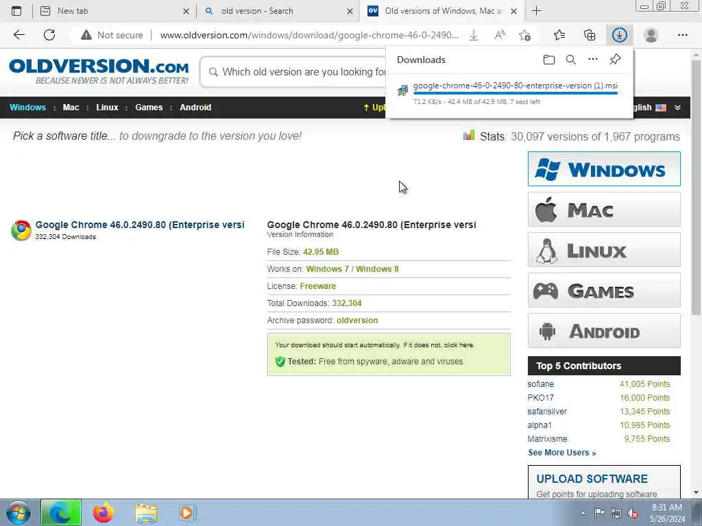Open the Android nav menu item
Screen dimensions: 702x526
pos(195,108)
